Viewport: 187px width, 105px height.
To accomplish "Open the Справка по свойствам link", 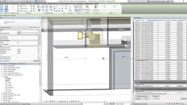I will 5,61.
